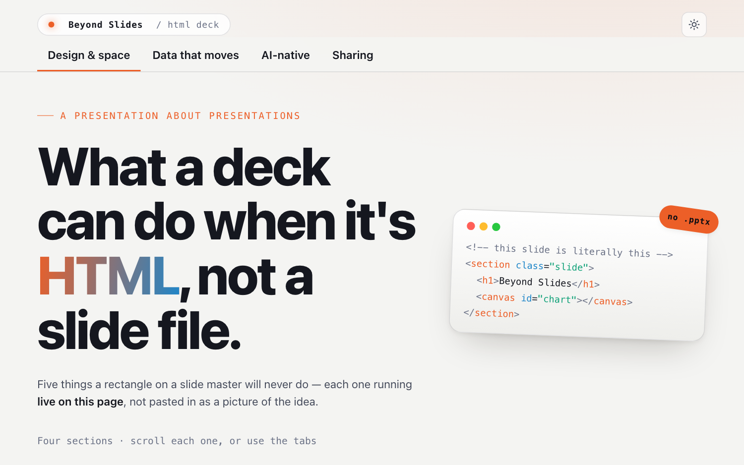Click the yellow dot in code window
Image resolution: width=744 pixels, height=465 pixels.
(484, 227)
